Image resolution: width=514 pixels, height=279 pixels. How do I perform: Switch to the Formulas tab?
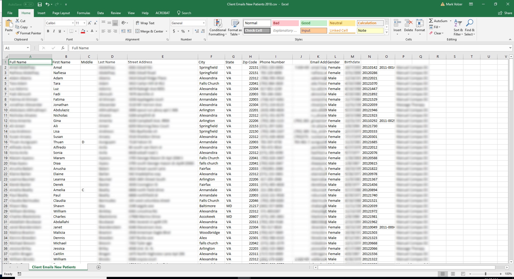coord(83,13)
